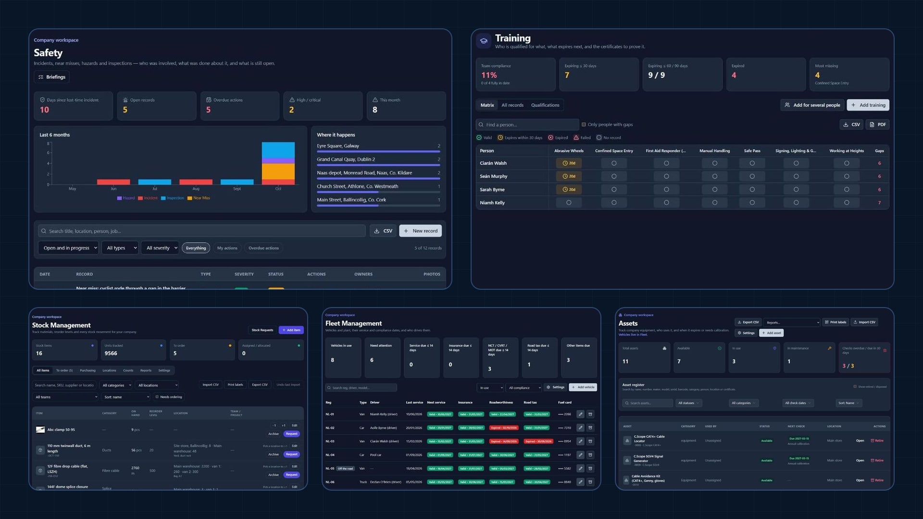This screenshot has width=923, height=519.
Task: Click the Abrasive Wheels circle for Niamh Kelly
Action: (x=569, y=203)
